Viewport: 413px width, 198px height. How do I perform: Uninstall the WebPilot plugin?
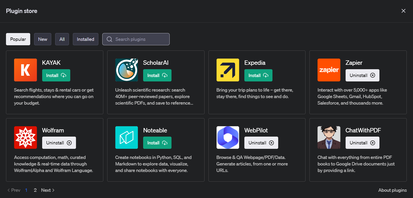(261, 143)
